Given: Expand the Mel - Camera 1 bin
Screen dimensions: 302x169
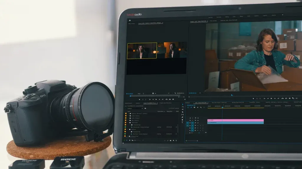Looking at the screenshot, I should click(128, 120).
